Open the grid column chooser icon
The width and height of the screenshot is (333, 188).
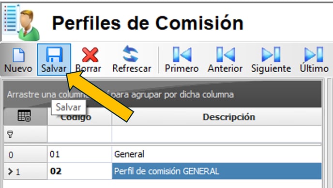pyautogui.click(x=24, y=116)
